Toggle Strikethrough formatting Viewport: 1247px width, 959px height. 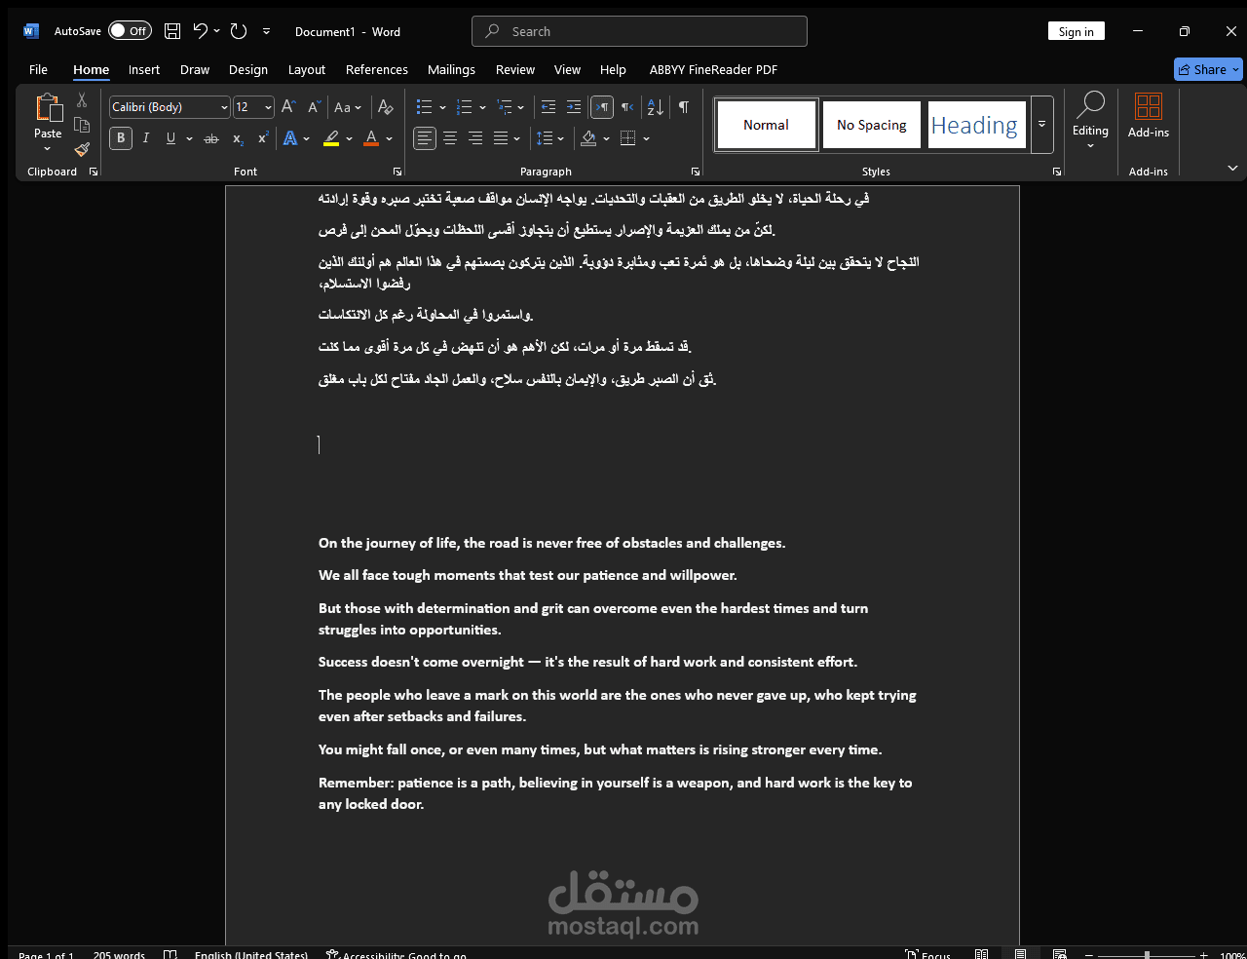click(211, 138)
